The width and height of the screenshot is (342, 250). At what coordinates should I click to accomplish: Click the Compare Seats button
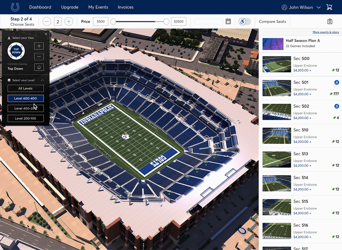click(x=272, y=21)
